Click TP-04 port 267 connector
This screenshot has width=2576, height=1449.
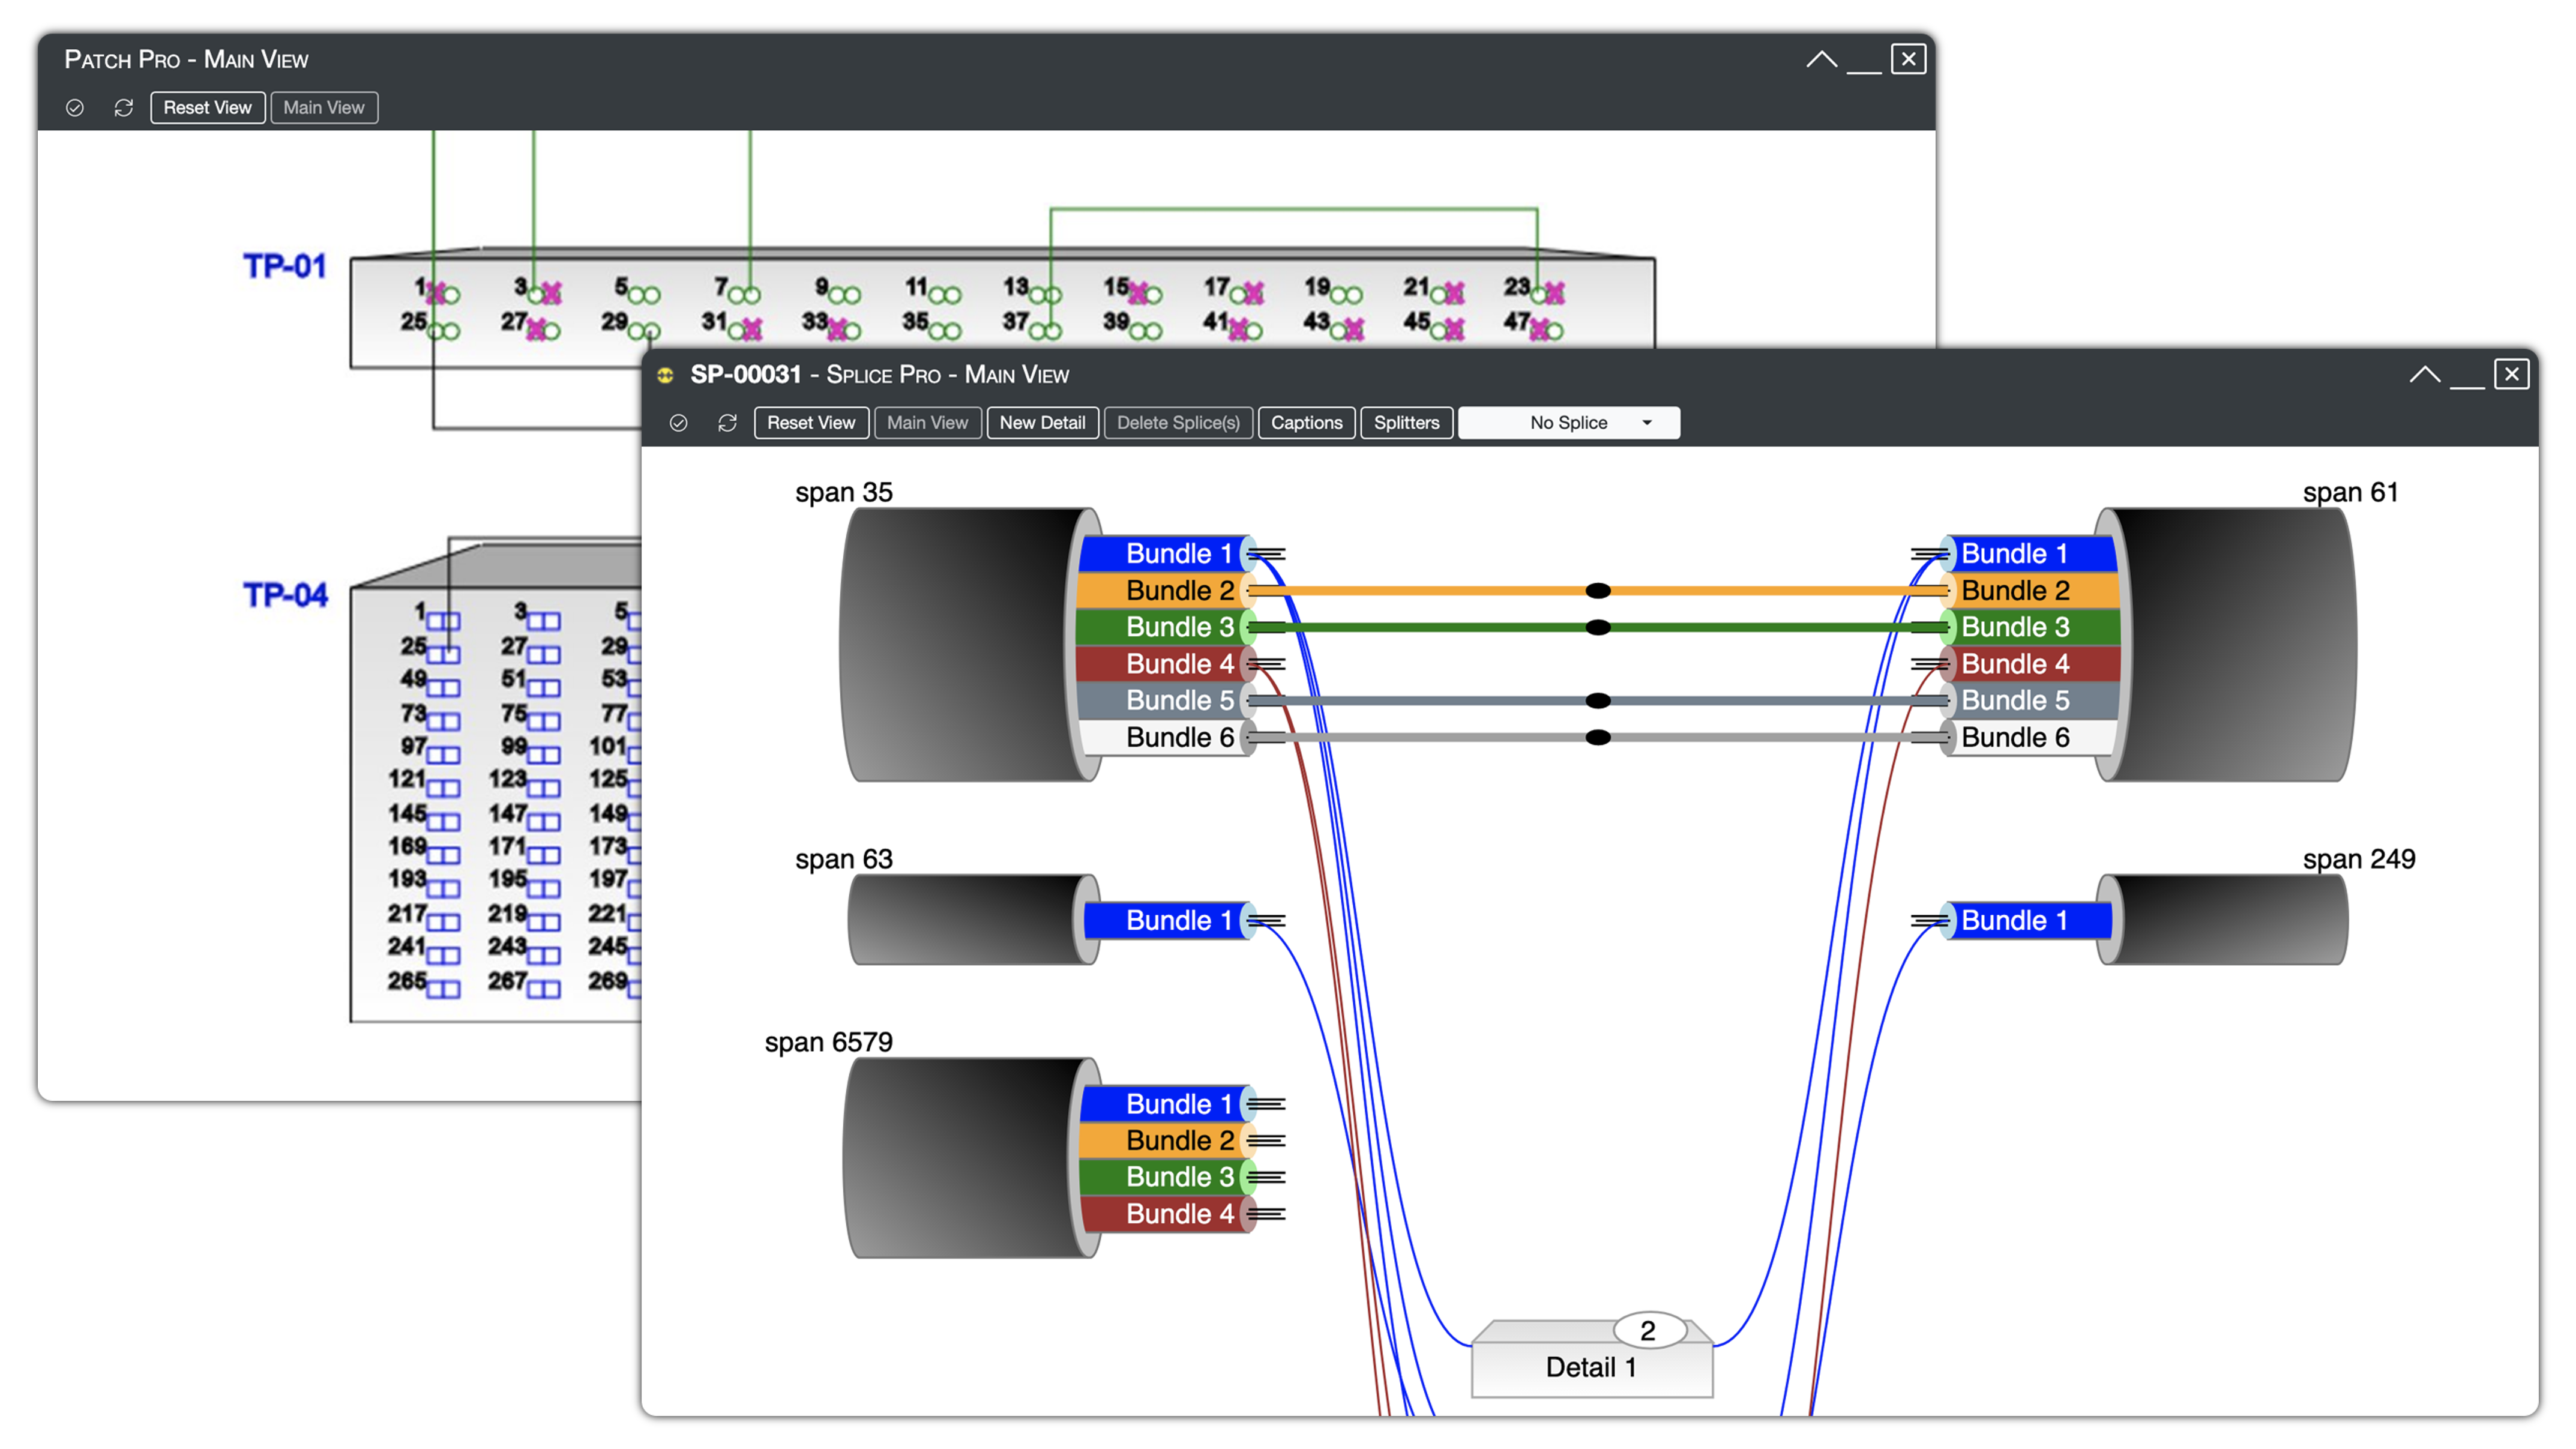543,989
